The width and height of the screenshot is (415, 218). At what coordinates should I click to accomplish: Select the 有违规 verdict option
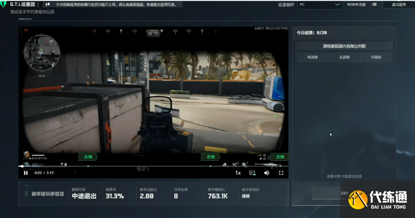coord(312,57)
